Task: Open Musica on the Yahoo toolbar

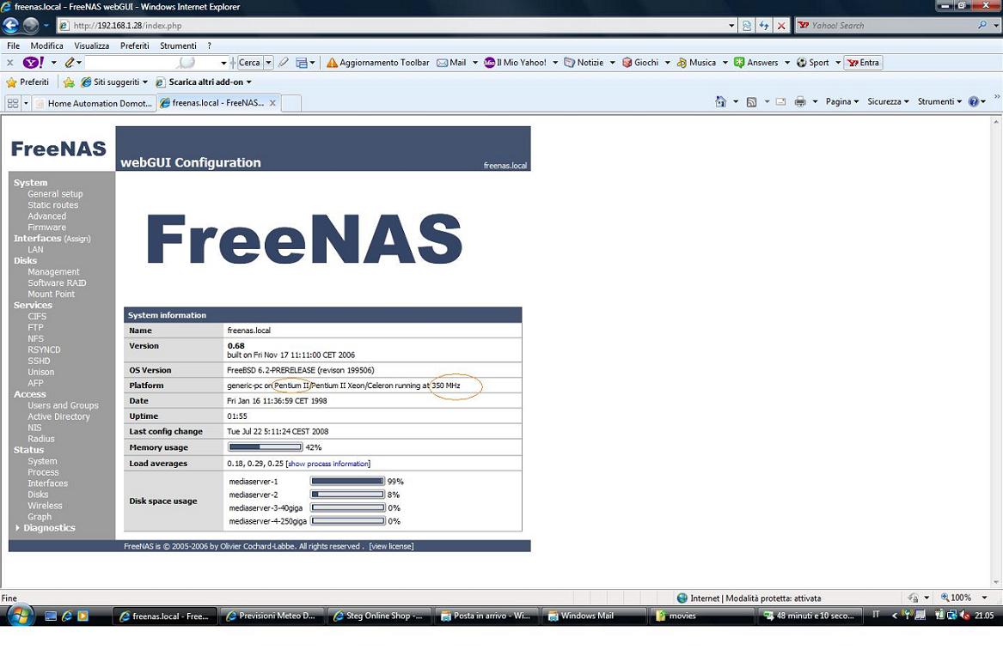Action: point(696,63)
